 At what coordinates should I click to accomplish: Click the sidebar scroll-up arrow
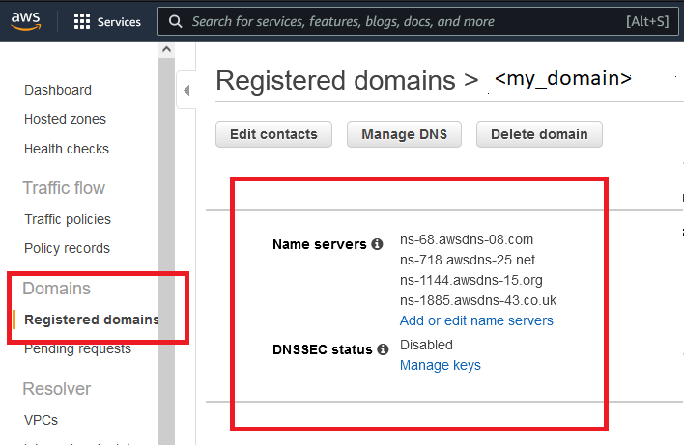click(x=166, y=49)
